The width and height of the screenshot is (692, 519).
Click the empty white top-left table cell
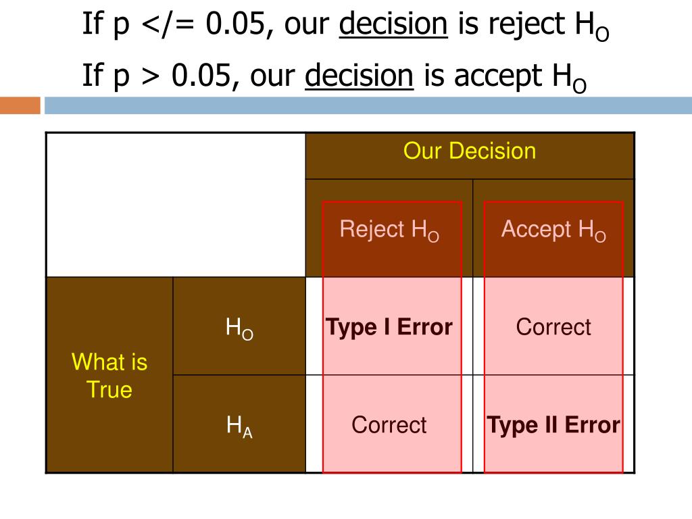176,205
